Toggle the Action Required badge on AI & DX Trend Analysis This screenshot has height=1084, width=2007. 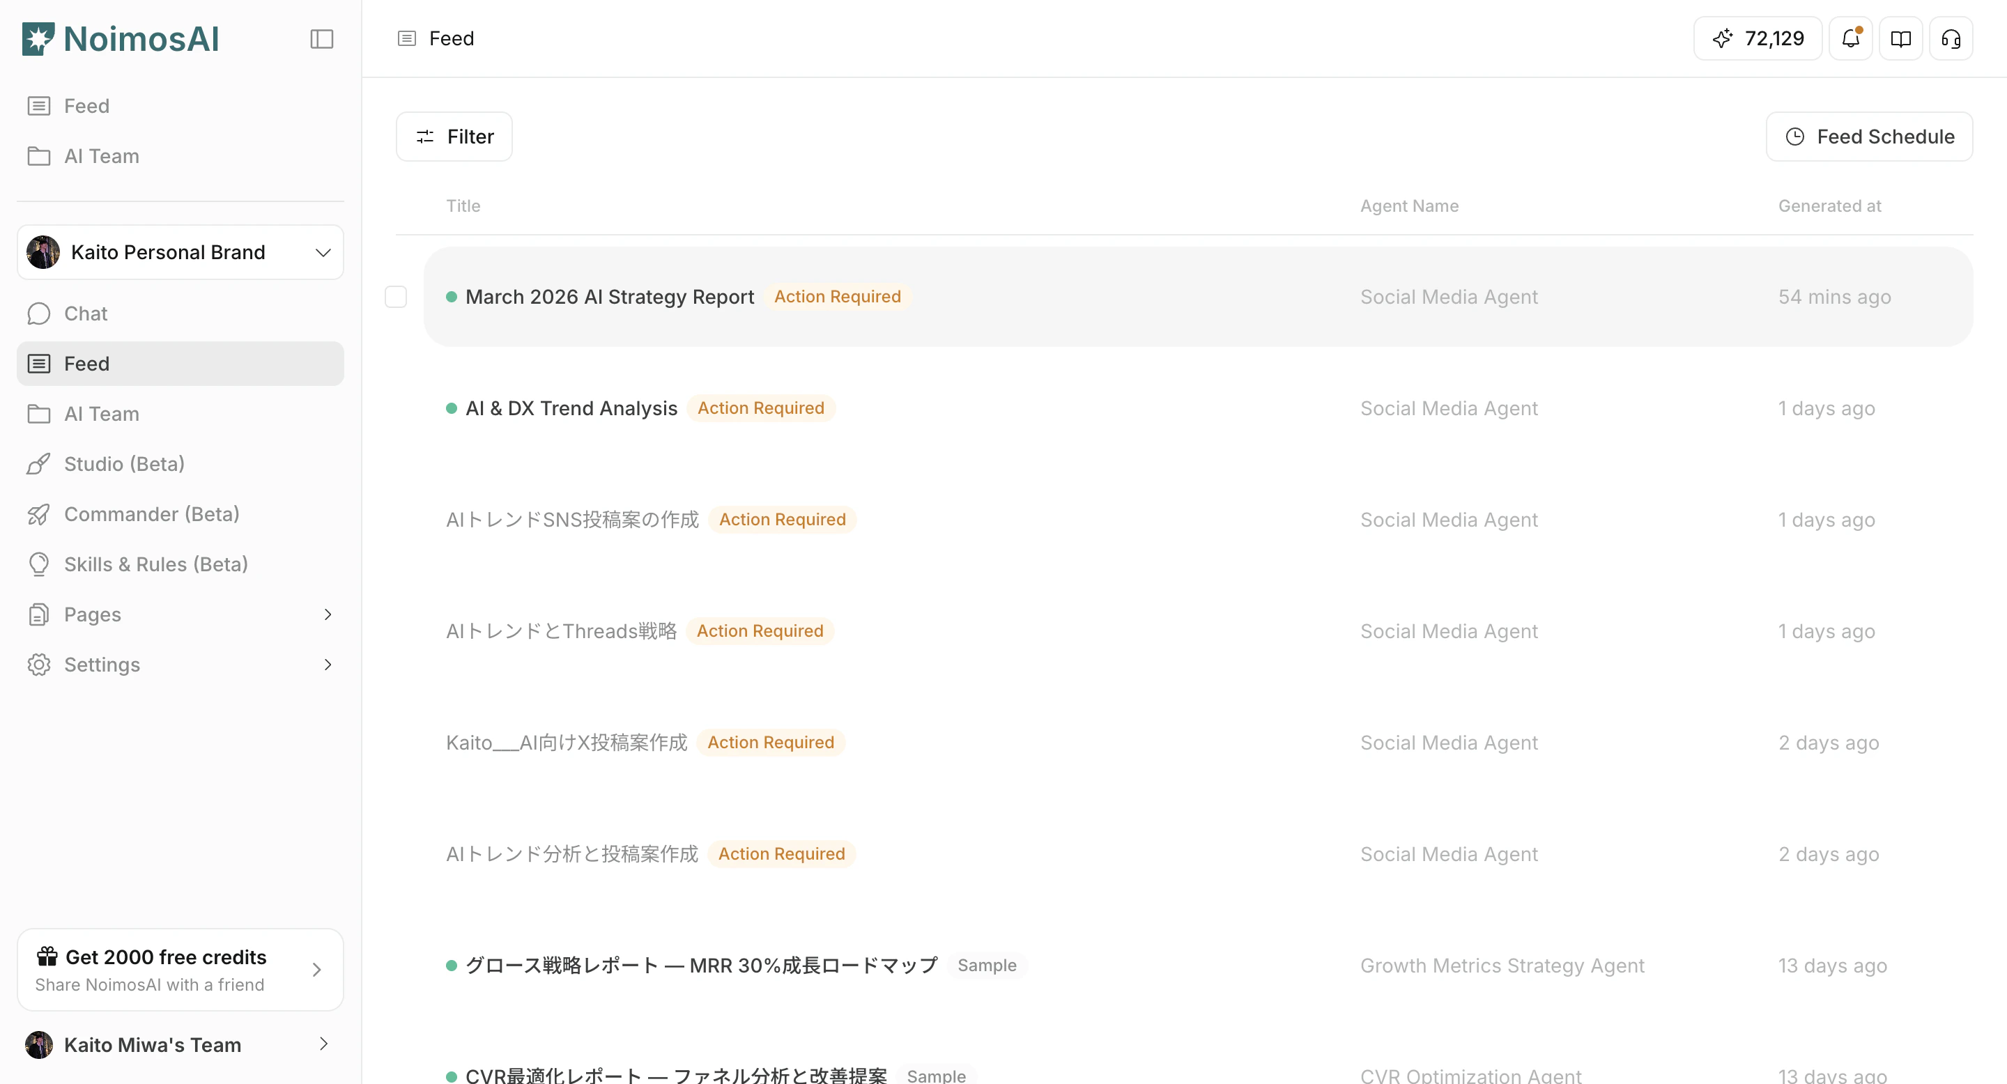click(x=761, y=408)
